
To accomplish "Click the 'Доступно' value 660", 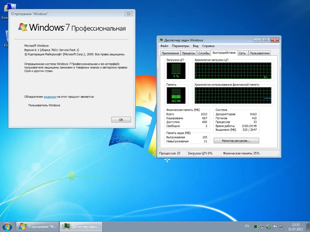I will click(205, 122).
